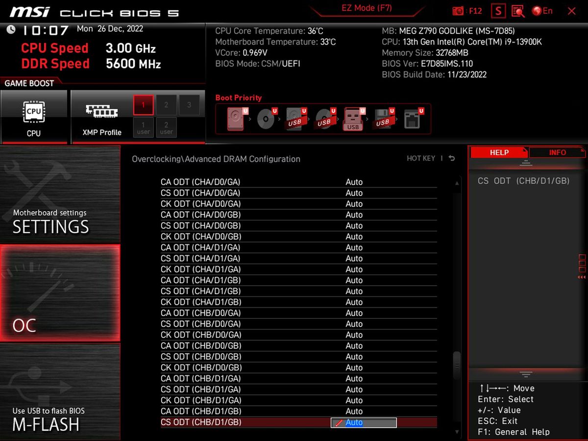The image size is (588, 441).
Task: Select XMP user profile 1
Action: pos(144,127)
